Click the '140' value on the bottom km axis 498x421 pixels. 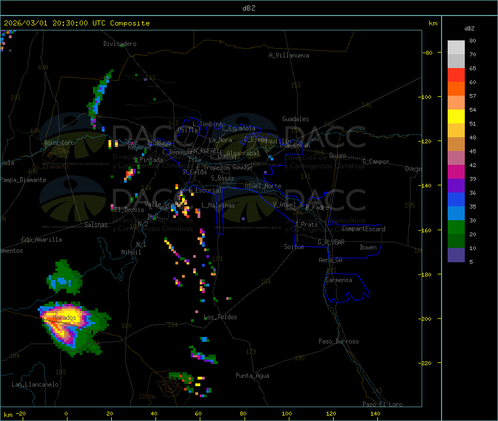tap(375, 413)
